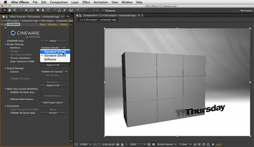
Task: Open the Effect menu
Action: (86, 2)
